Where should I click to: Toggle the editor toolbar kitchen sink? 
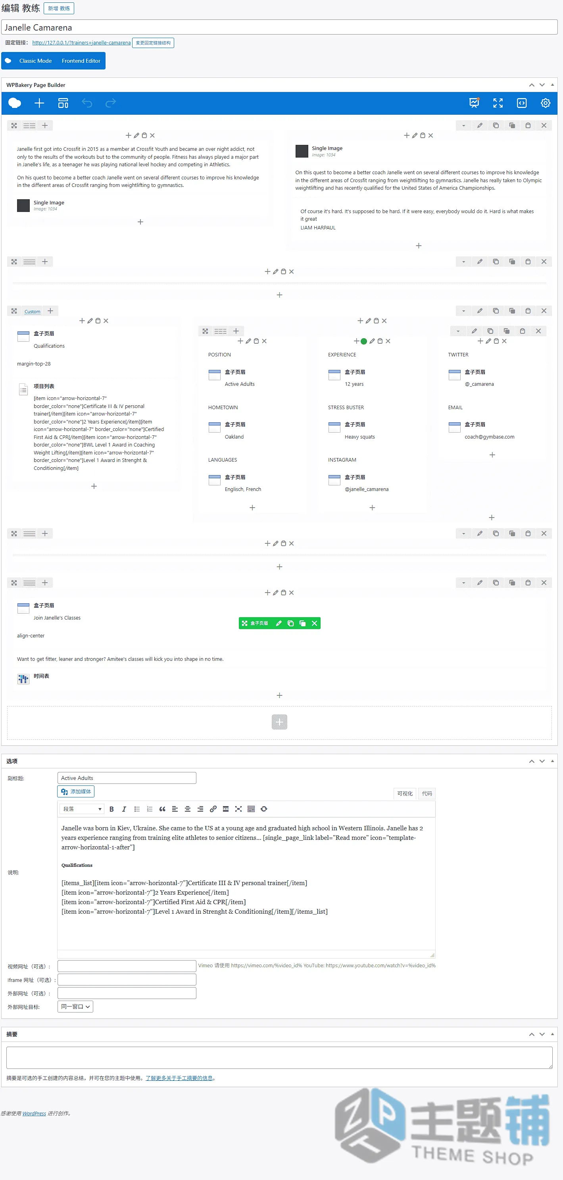pos(251,809)
